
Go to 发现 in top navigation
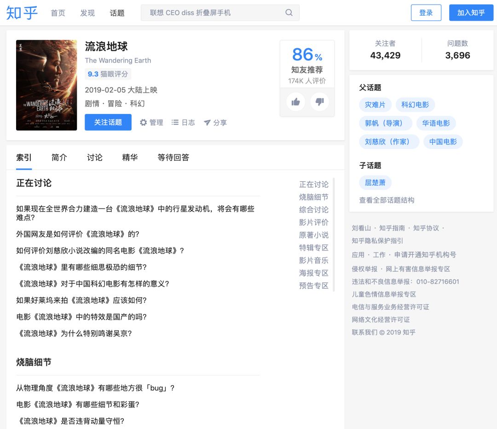click(87, 13)
